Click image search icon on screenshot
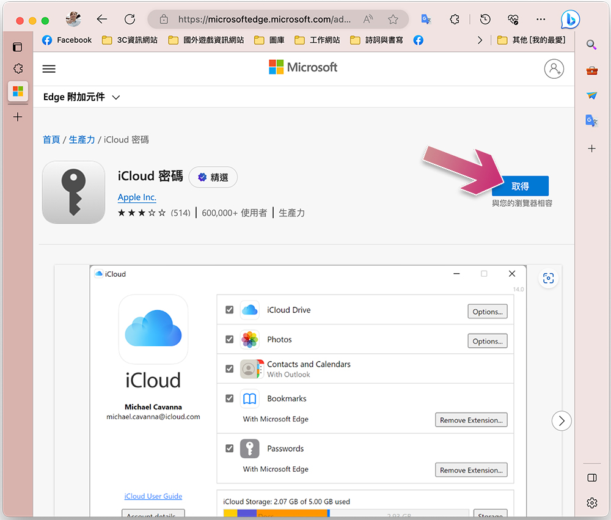 click(x=548, y=278)
